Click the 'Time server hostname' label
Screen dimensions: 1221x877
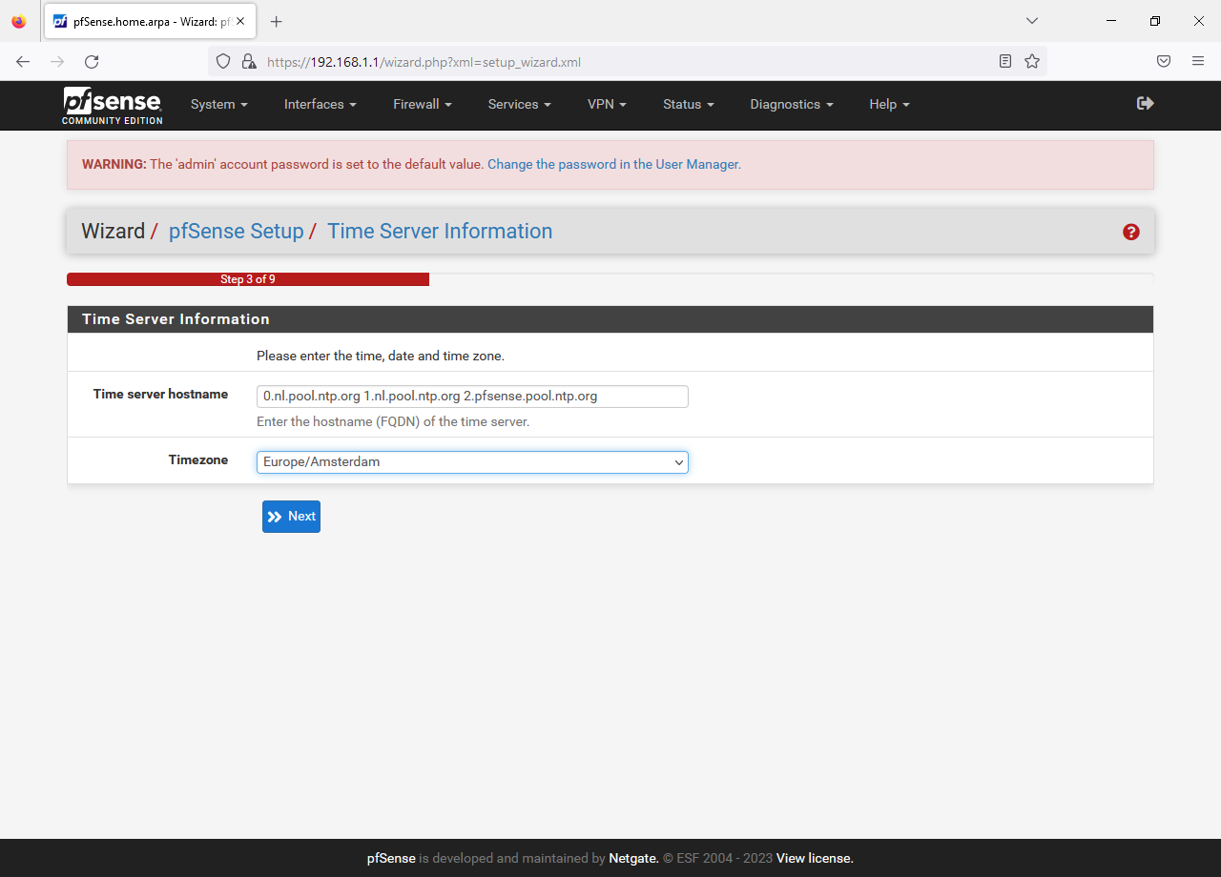click(160, 395)
